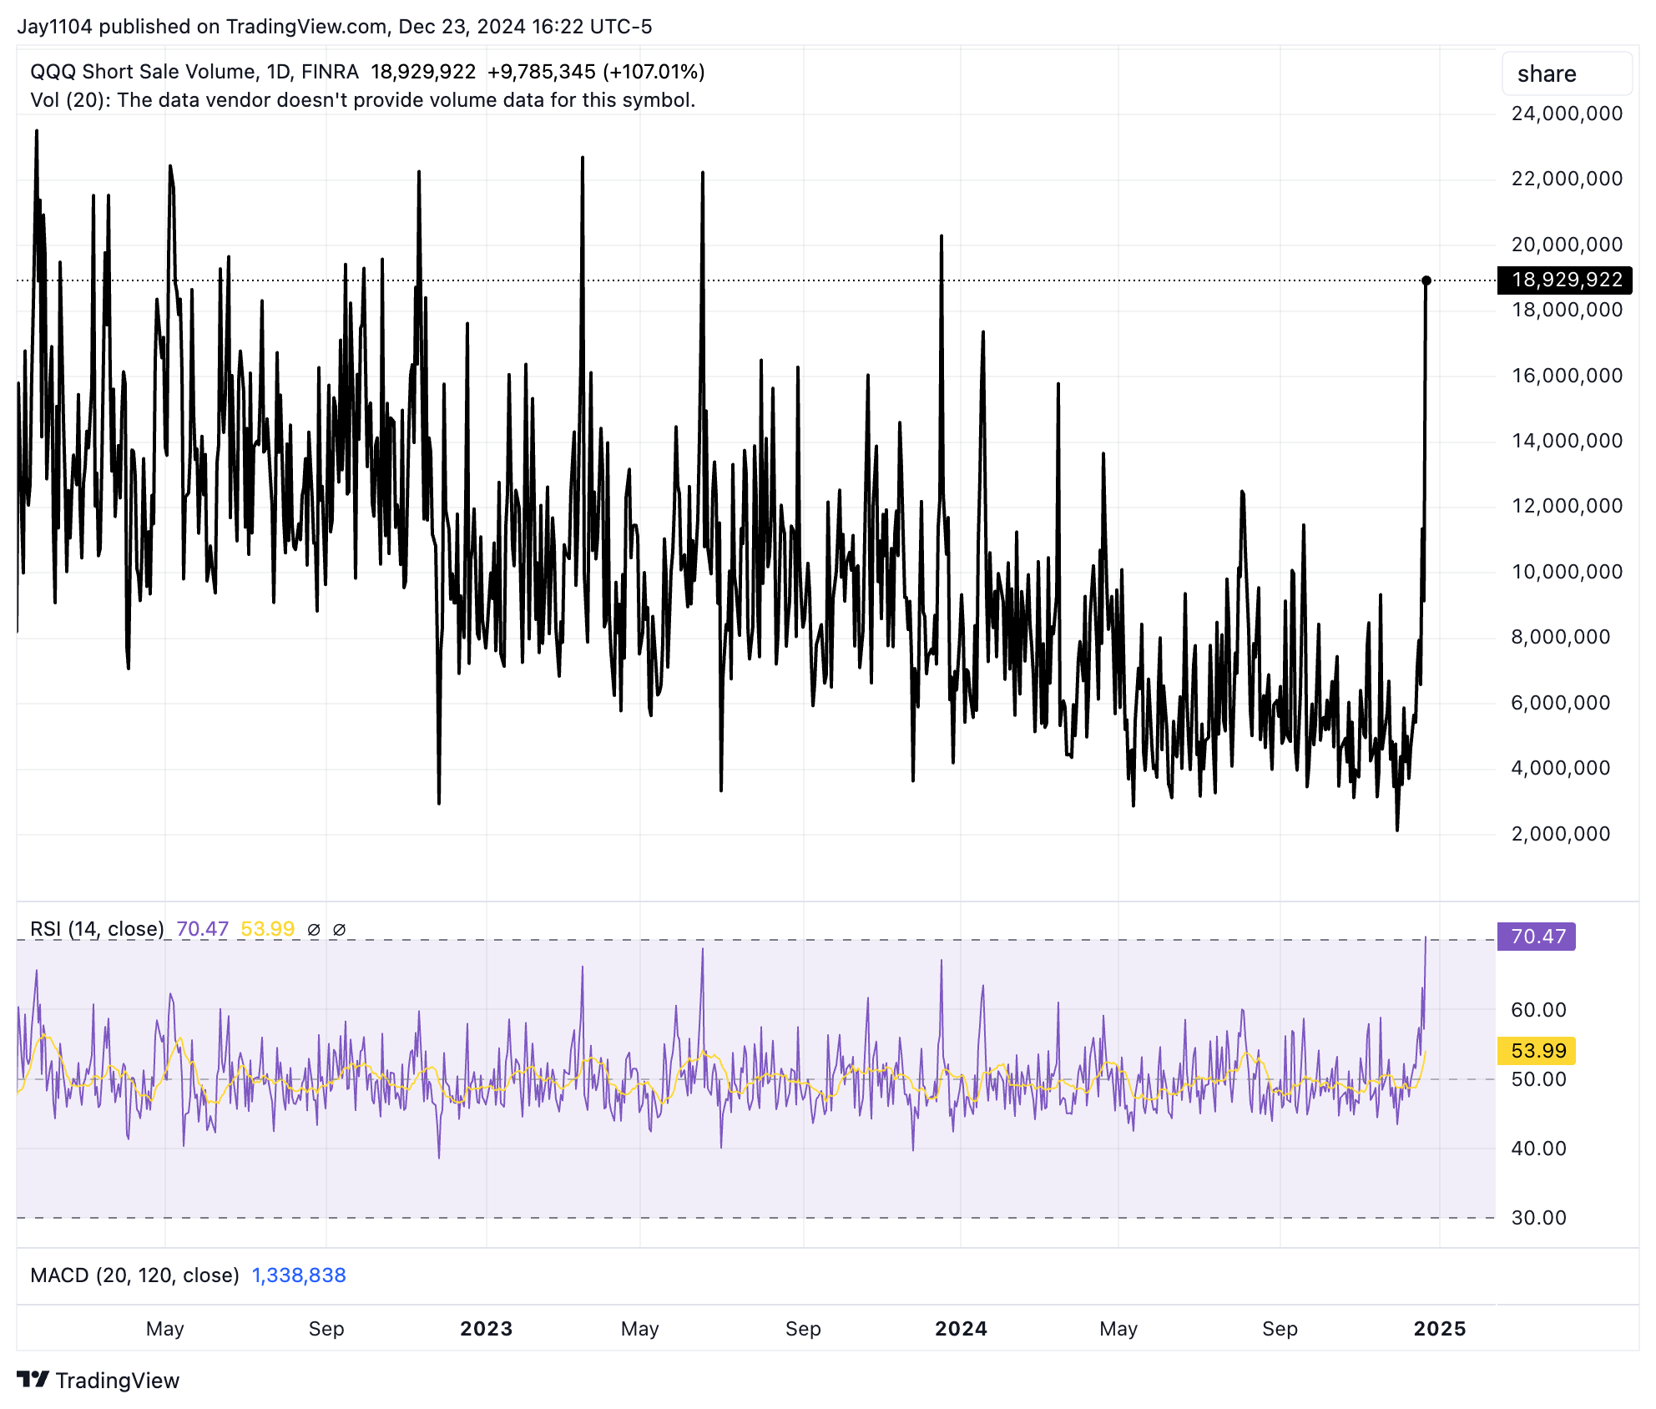Click the 2025 label on the time axis
Image resolution: width=1656 pixels, height=1409 pixels.
point(1440,1329)
